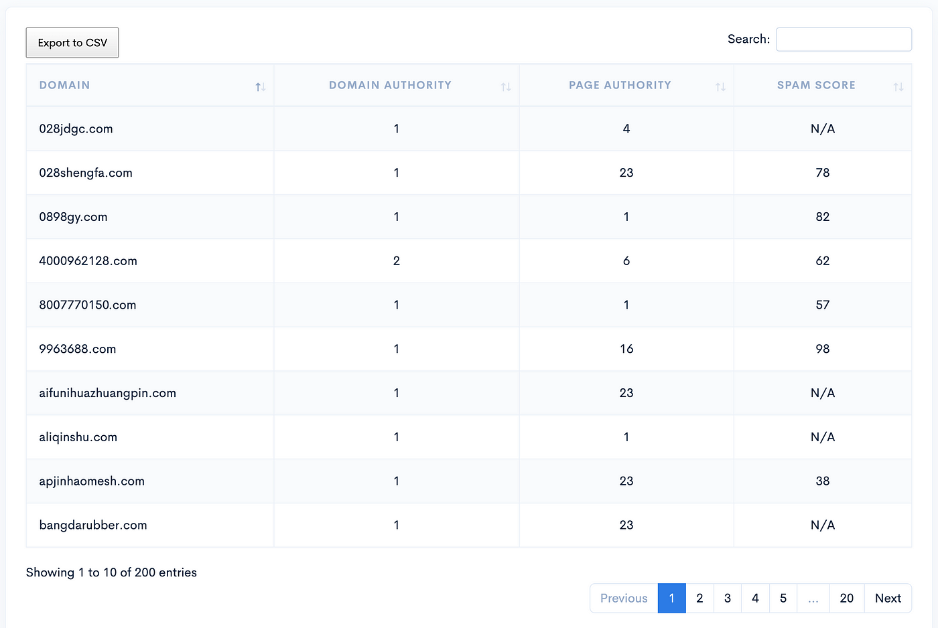Image resolution: width=938 pixels, height=628 pixels.
Task: Click the Domain column sort arrows icon
Action: 260,86
